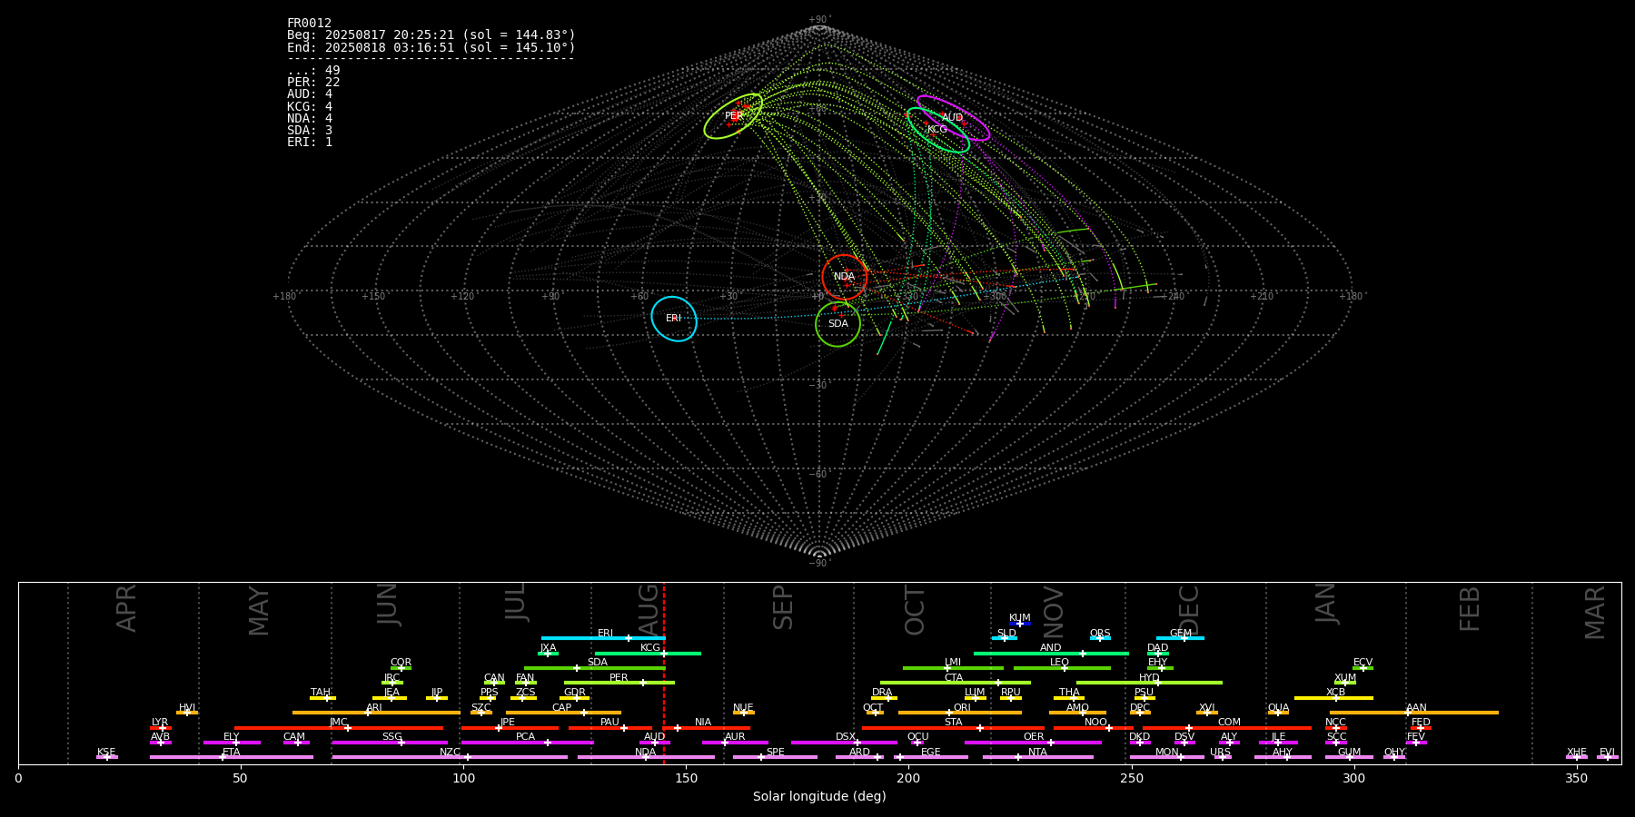Click the NTA shower bar in timeline
This screenshot has height=817, width=1635.
coord(1038,757)
